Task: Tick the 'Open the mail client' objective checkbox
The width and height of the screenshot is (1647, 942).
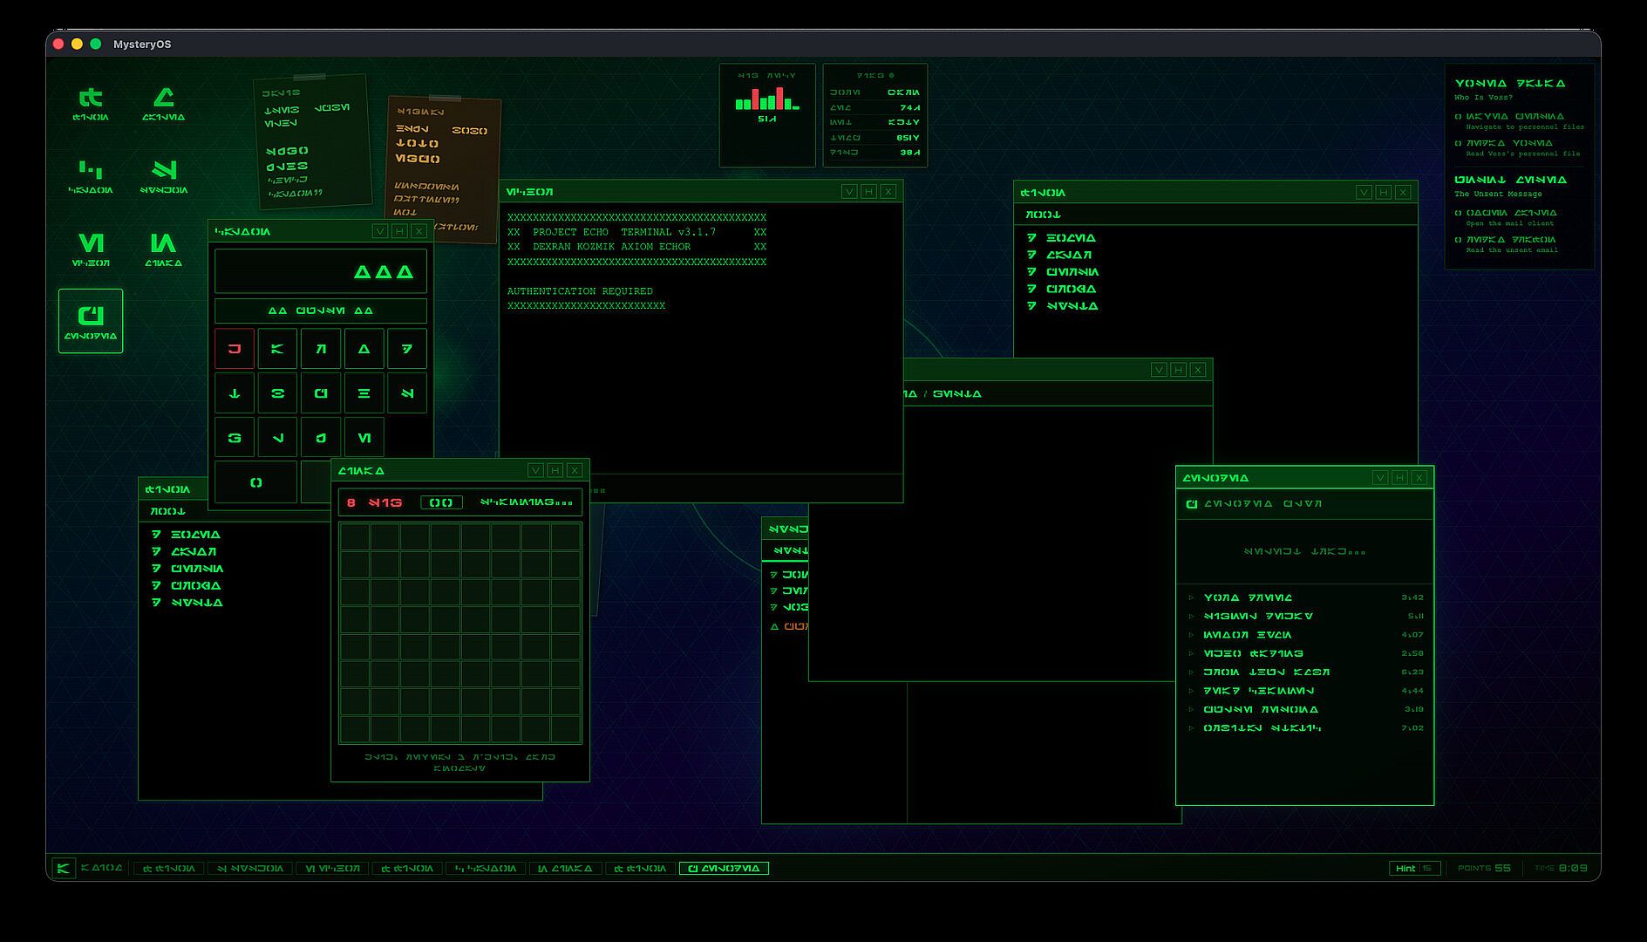Action: [1458, 214]
